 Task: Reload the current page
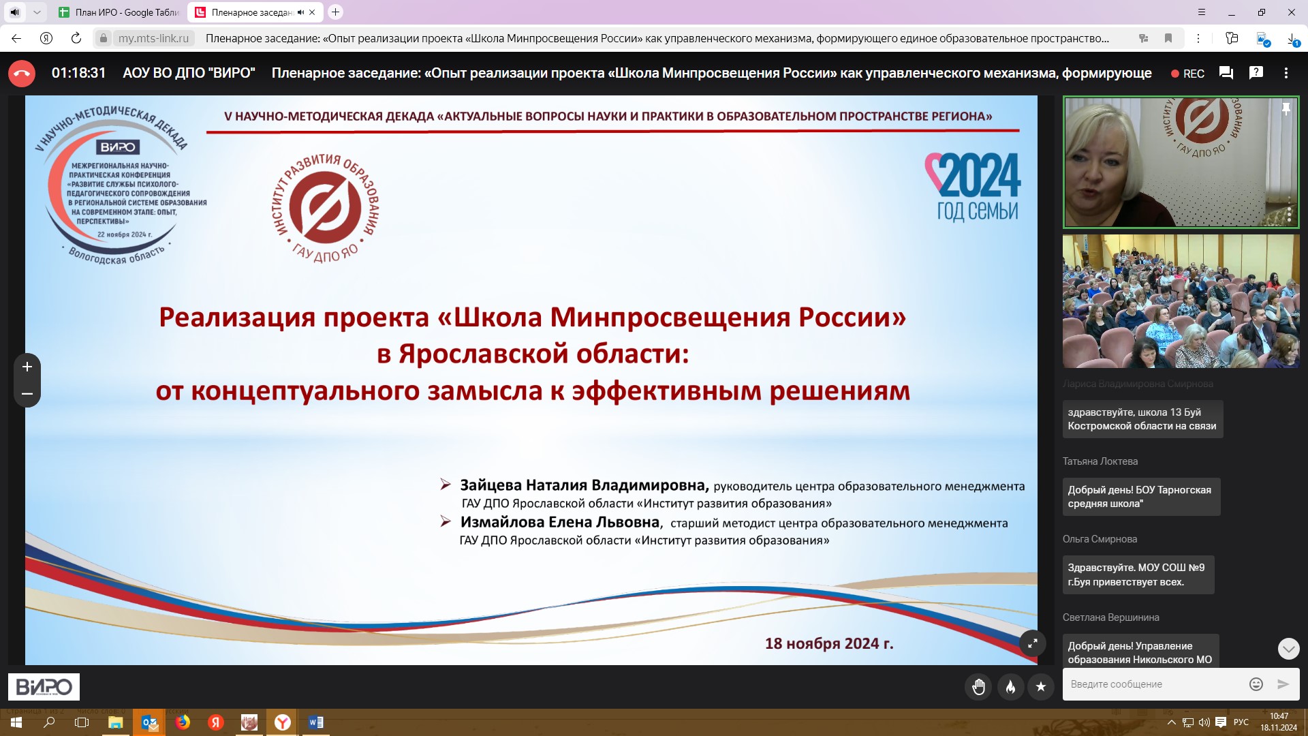point(76,38)
